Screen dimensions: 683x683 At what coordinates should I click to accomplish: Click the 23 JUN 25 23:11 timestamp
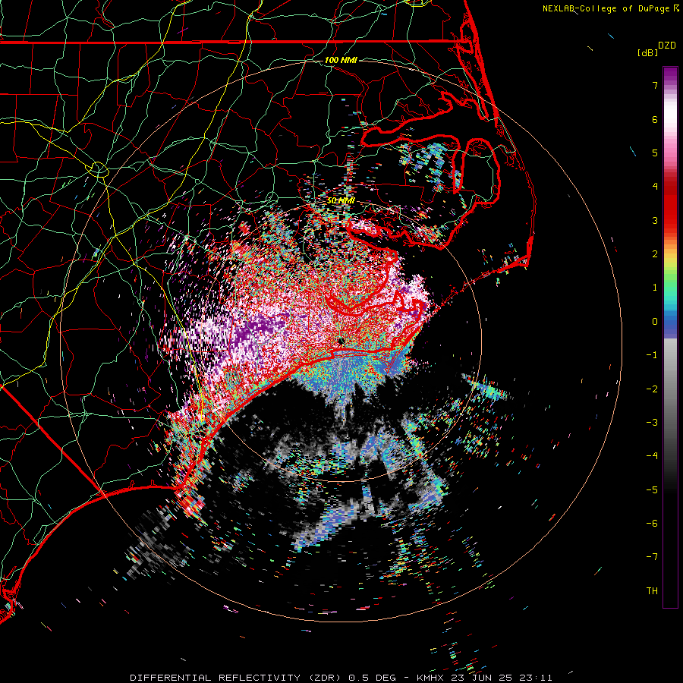501,678
